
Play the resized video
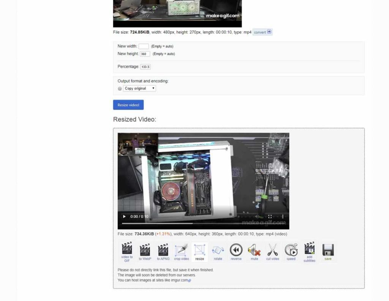pos(124,217)
